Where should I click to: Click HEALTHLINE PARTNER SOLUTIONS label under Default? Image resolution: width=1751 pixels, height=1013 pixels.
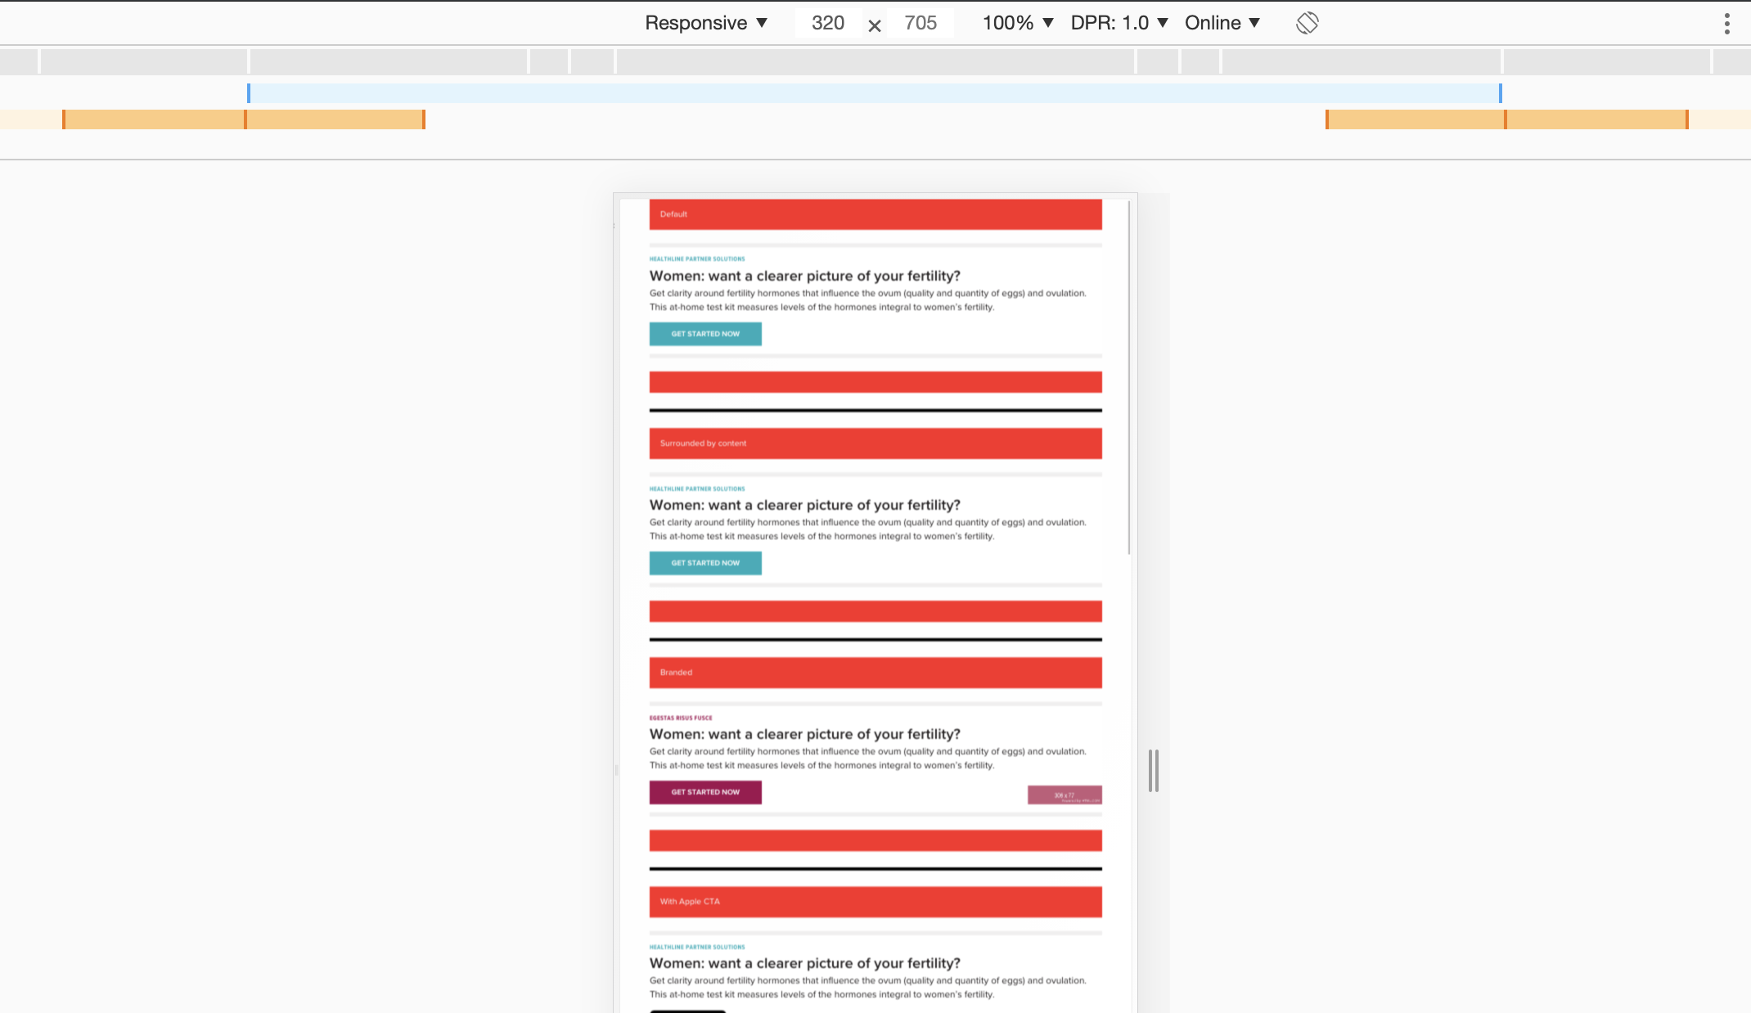pyautogui.click(x=697, y=259)
